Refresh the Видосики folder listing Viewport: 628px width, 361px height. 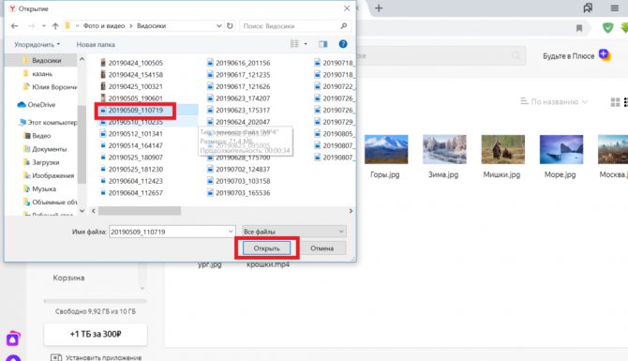pyautogui.click(x=230, y=26)
